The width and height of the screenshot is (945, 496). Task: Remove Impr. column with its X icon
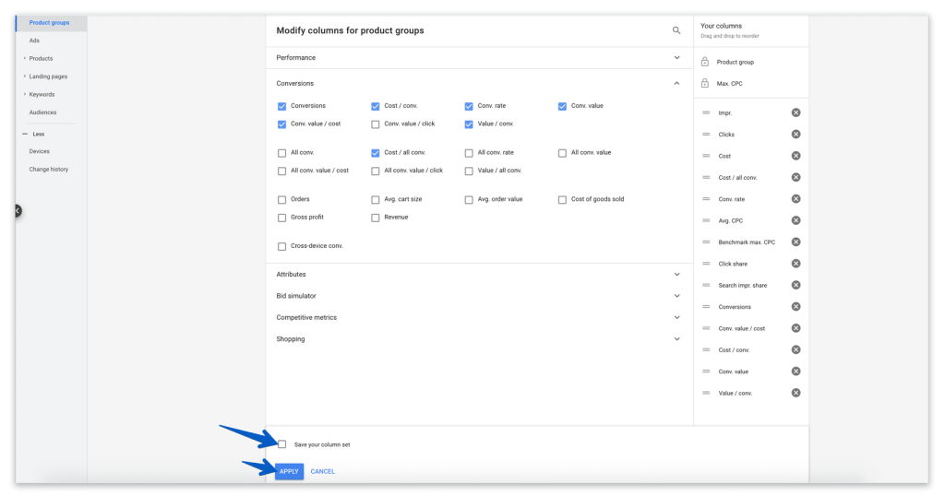(795, 112)
